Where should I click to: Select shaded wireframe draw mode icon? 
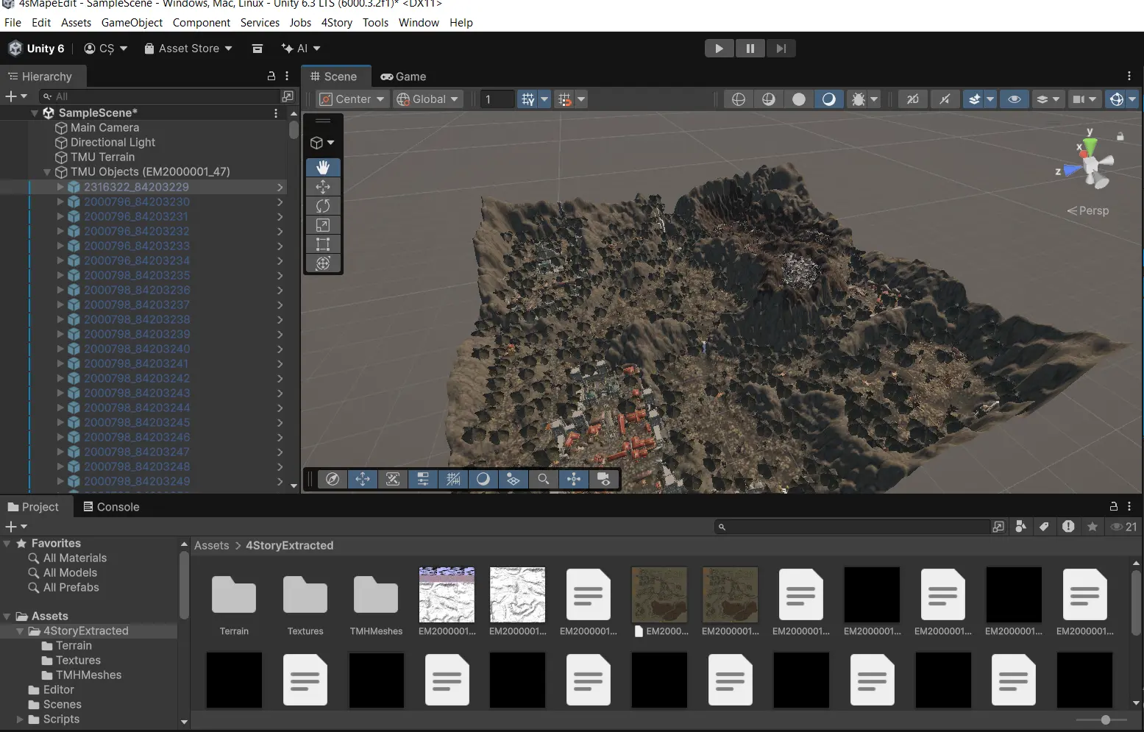[769, 99]
